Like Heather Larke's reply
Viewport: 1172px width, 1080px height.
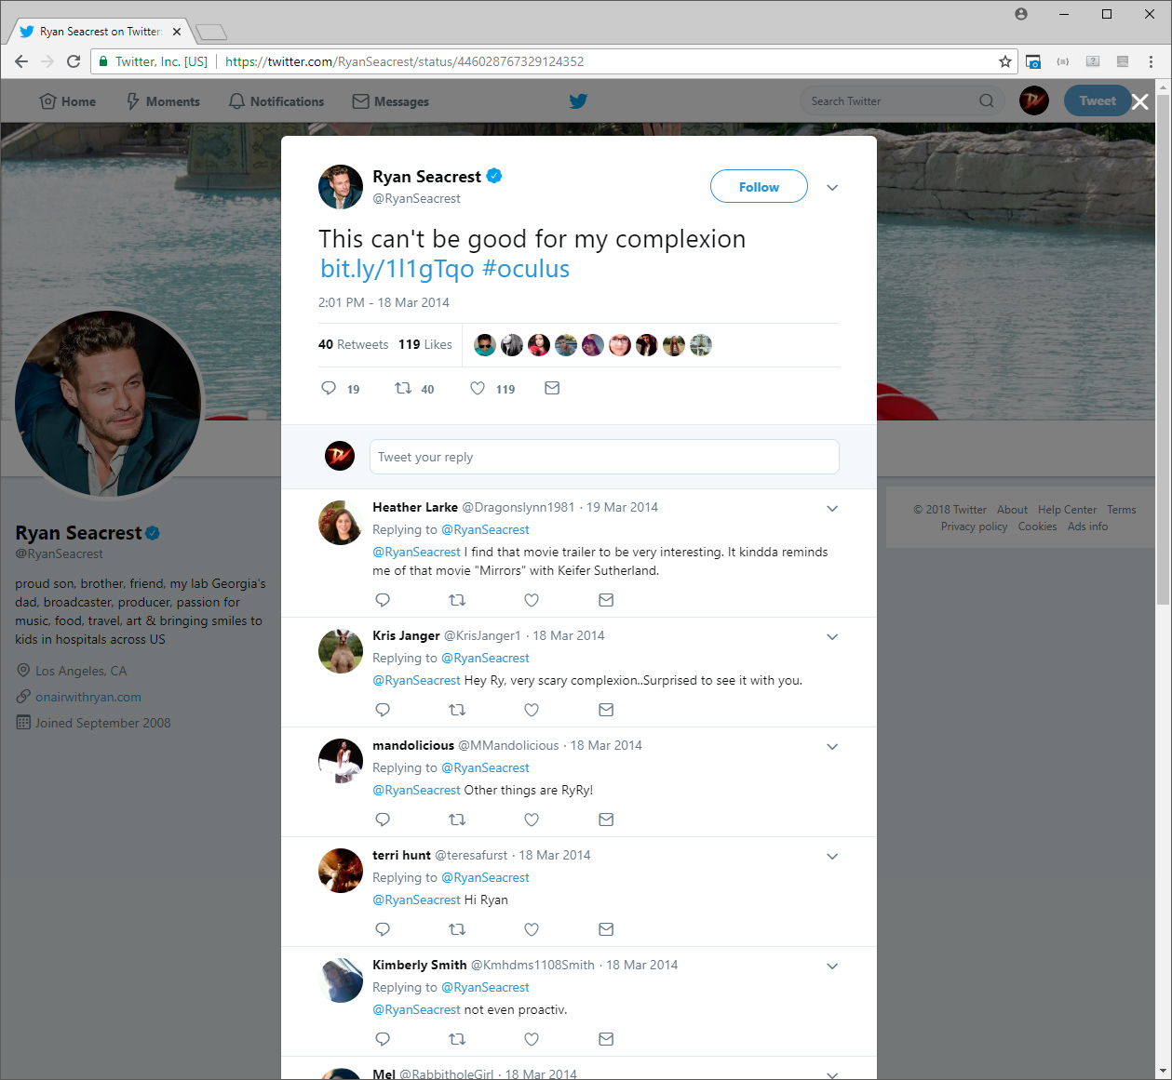(x=532, y=600)
